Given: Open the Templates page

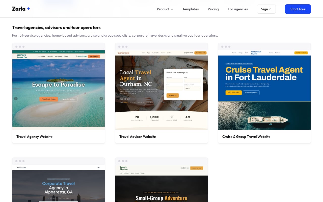Looking at the screenshot, I should pyautogui.click(x=191, y=9).
